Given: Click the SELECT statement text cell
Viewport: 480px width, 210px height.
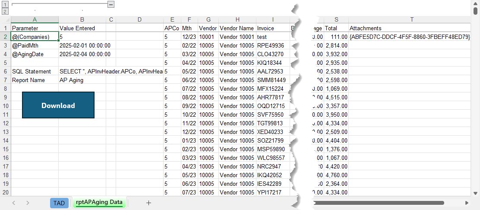Looking at the screenshot, I should [x=82, y=71].
